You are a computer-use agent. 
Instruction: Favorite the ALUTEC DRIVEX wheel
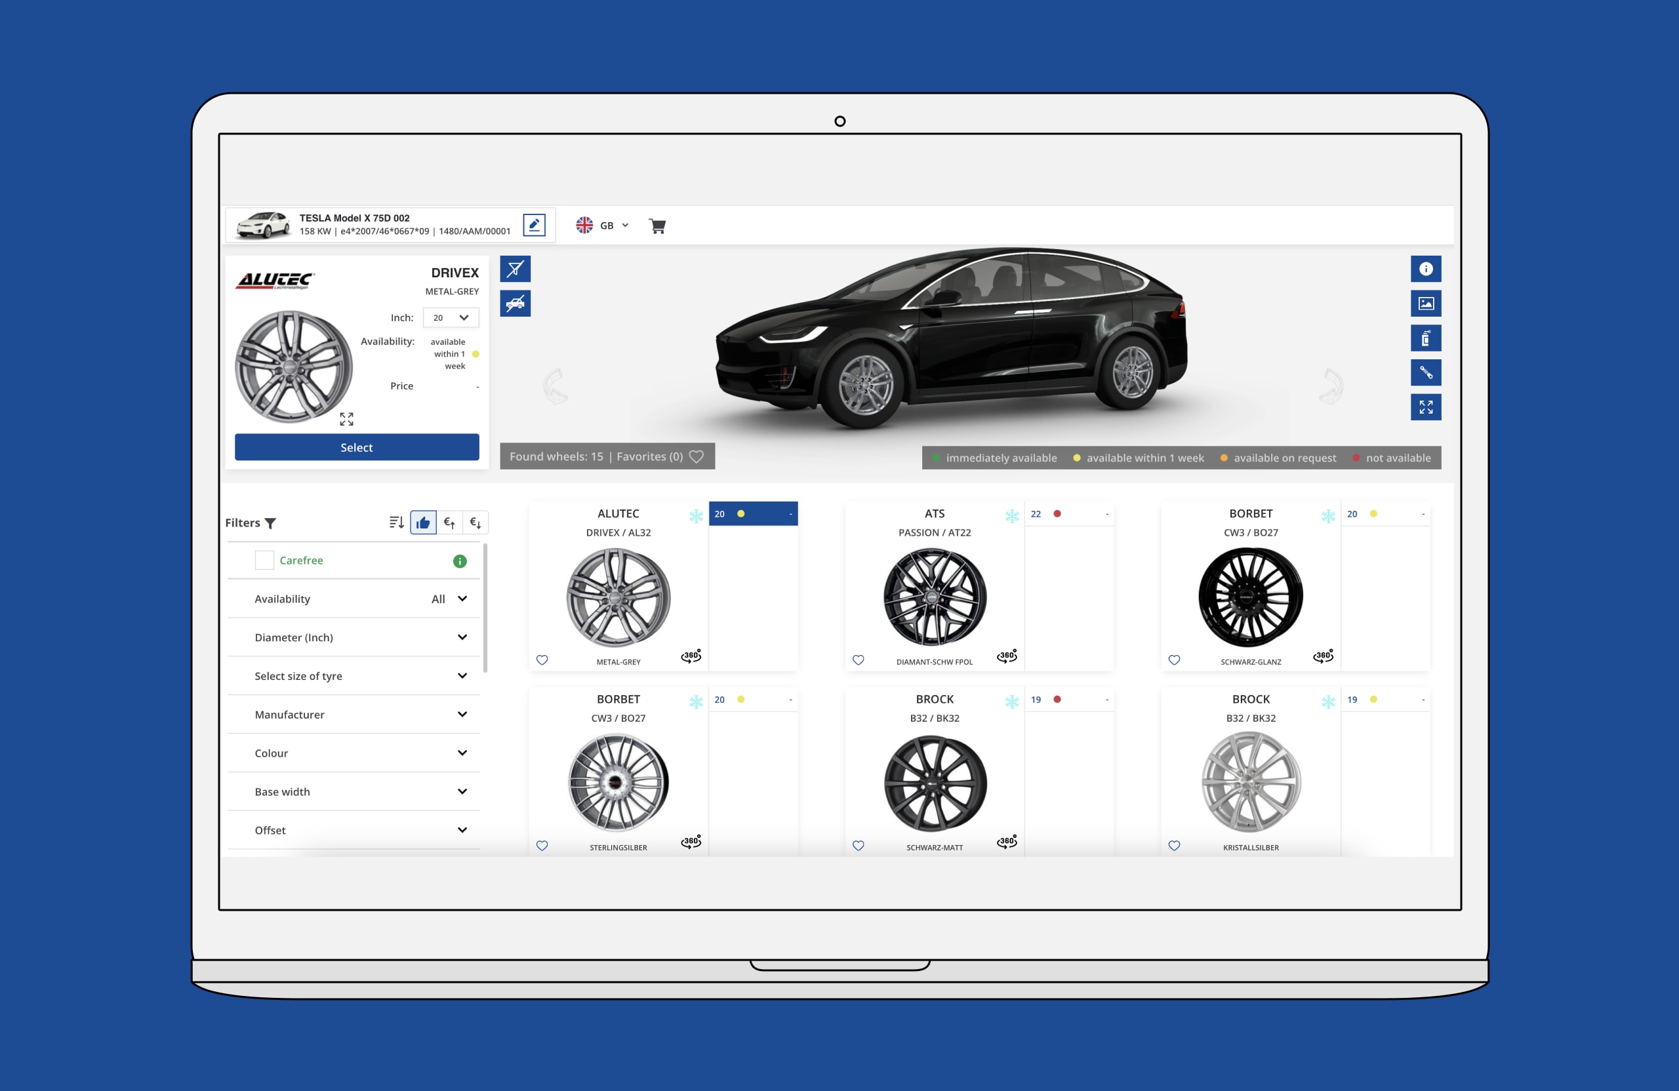(x=542, y=660)
